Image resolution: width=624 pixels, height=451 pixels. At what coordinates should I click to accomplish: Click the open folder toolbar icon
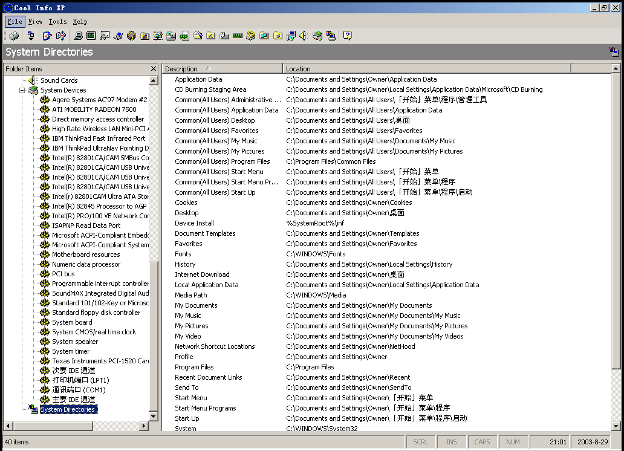[x=198, y=36]
